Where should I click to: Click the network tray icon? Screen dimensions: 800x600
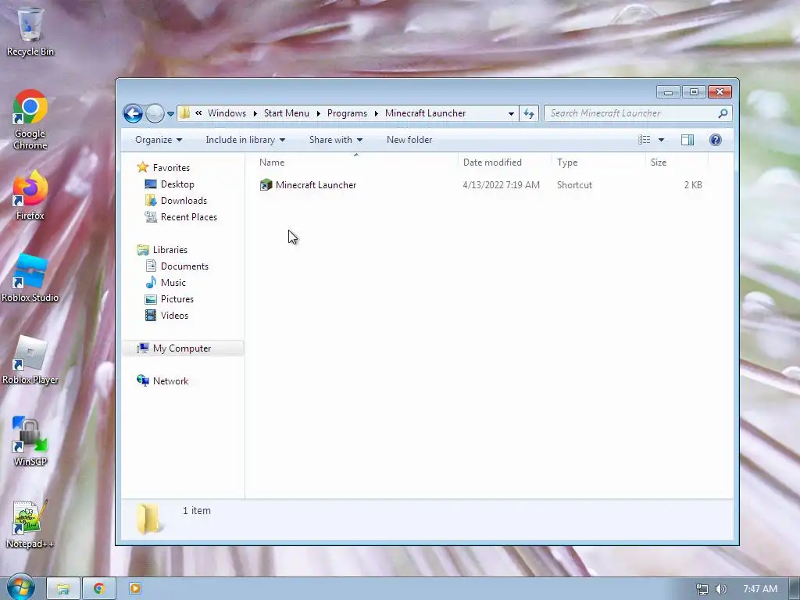(702, 589)
